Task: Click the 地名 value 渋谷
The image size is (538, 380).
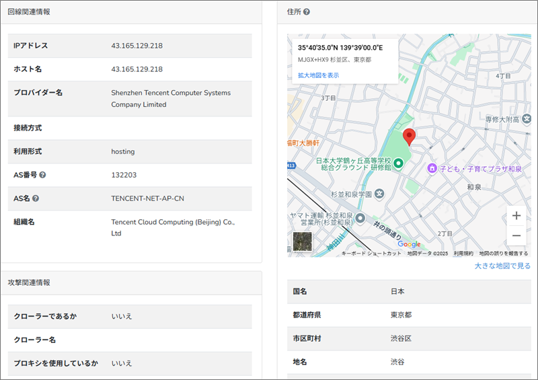Action: pos(397,362)
